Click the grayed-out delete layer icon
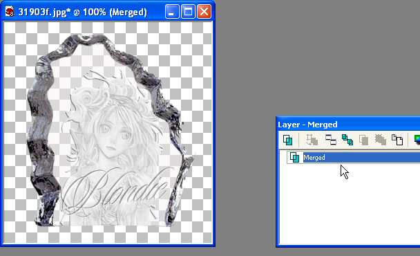The height and width of the screenshot is (256, 420). click(x=380, y=140)
